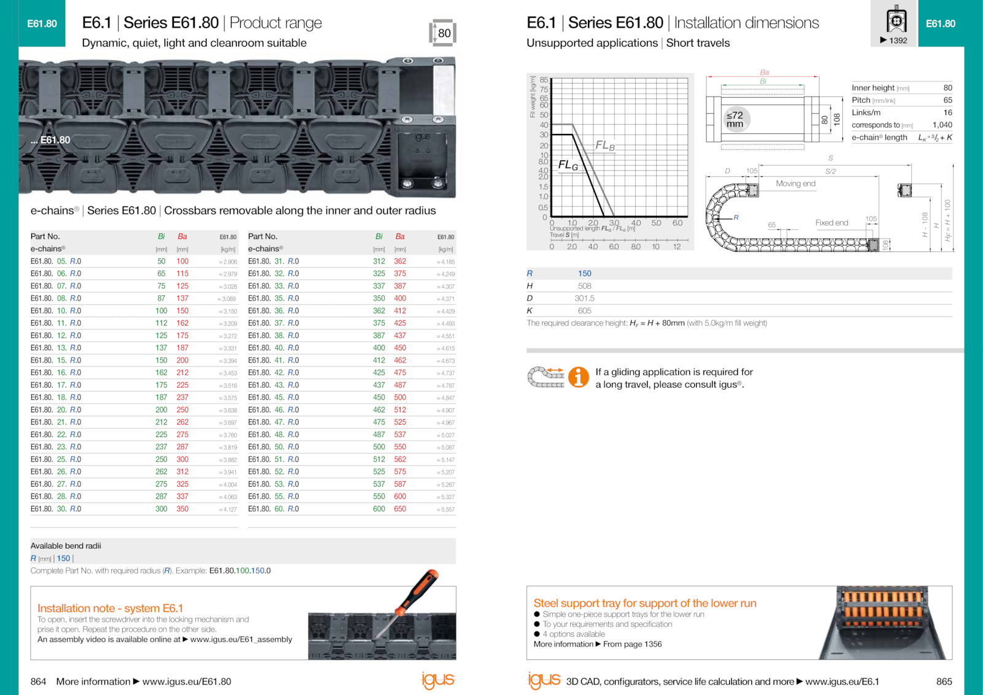Image resolution: width=983 pixels, height=695 pixels.
Task: Select part number row E61.80. 31. R.0
Action: [352, 261]
